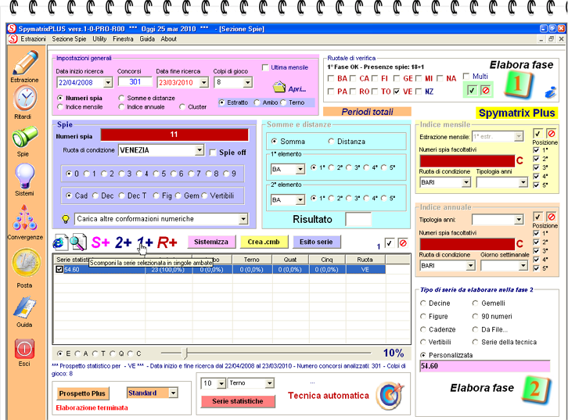Screen dimensions: 568x420
Task: Click the Internet Explorer page icon
Action: coord(60,242)
